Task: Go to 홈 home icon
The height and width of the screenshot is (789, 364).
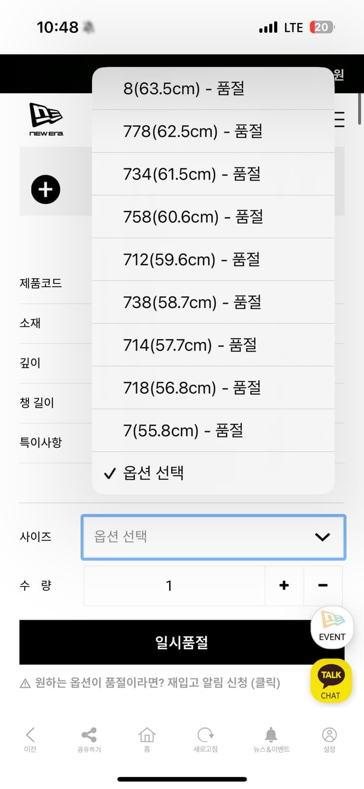Action: pyautogui.click(x=147, y=739)
